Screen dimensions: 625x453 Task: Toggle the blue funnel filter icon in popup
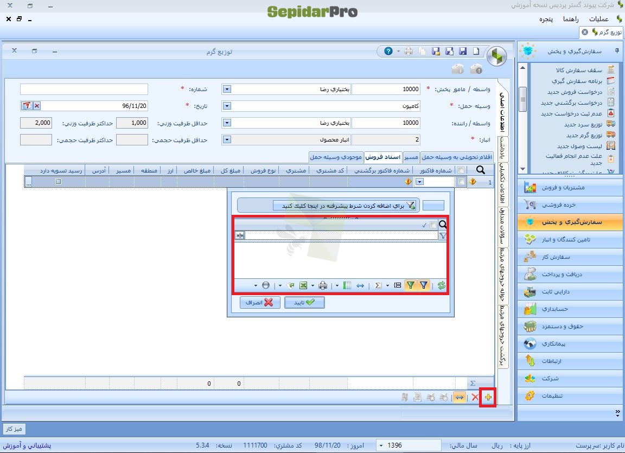(x=424, y=285)
